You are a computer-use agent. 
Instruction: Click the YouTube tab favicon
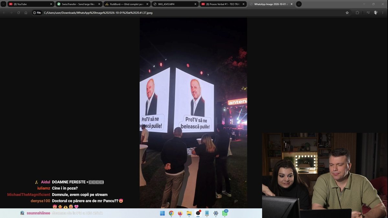point(11,4)
